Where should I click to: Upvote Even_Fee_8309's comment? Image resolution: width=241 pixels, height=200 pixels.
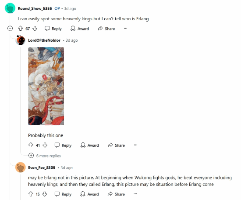click(x=31, y=194)
